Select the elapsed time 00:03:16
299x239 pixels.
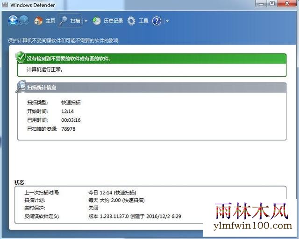pos(71,120)
